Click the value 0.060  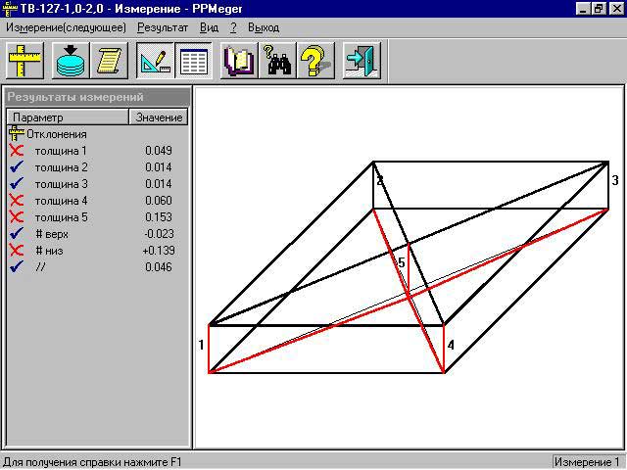(159, 200)
